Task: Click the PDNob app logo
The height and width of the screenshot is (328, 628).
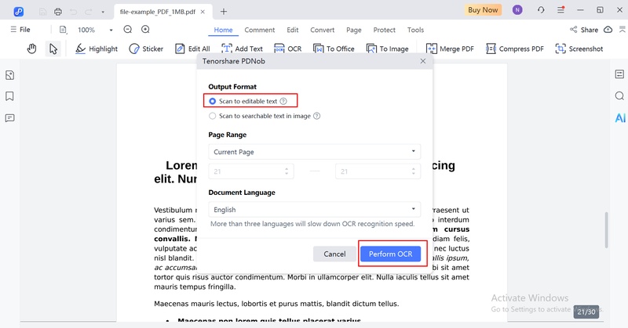Action: [x=18, y=12]
